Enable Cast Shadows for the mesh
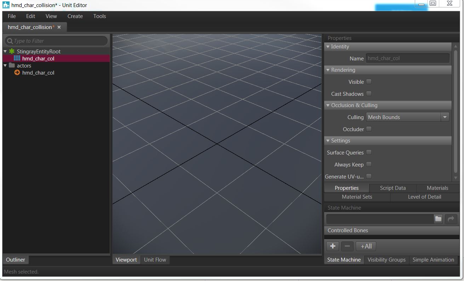This screenshot has width=464, height=281. click(368, 93)
